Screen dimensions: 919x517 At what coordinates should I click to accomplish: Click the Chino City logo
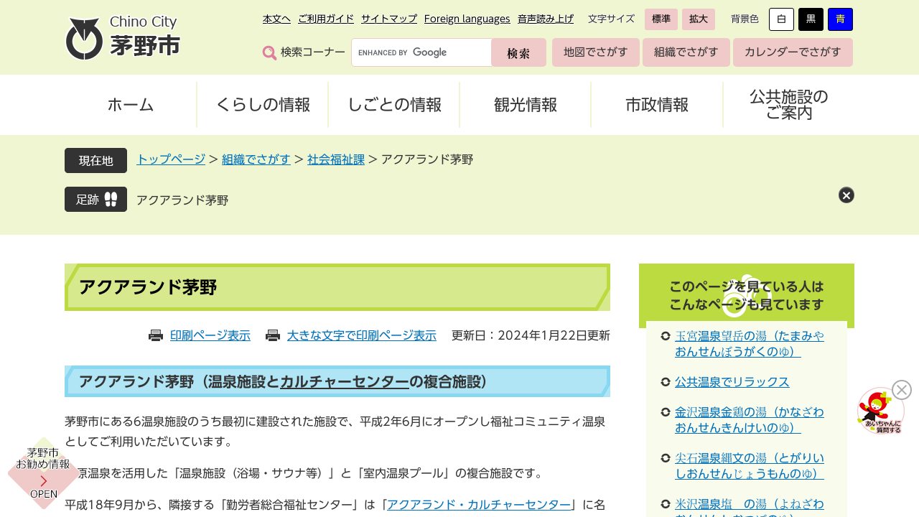123,37
